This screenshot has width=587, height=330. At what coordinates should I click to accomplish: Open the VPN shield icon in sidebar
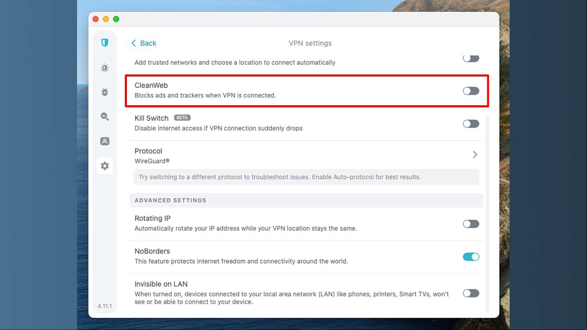[x=105, y=42]
